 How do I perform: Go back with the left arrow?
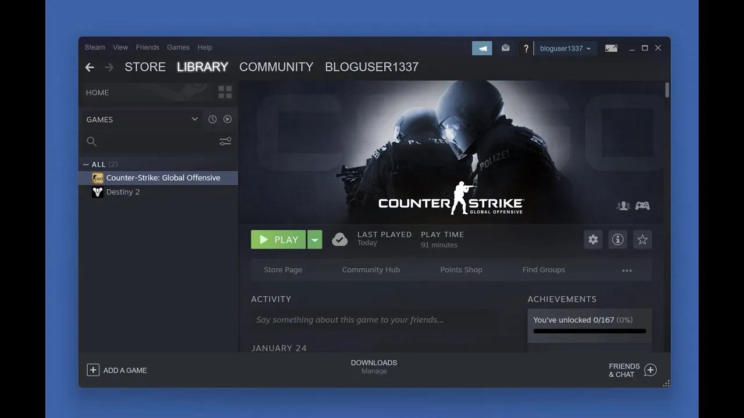(x=90, y=67)
